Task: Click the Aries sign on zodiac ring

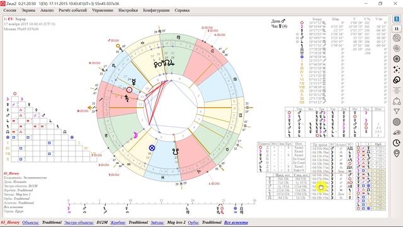Action: [198, 172]
